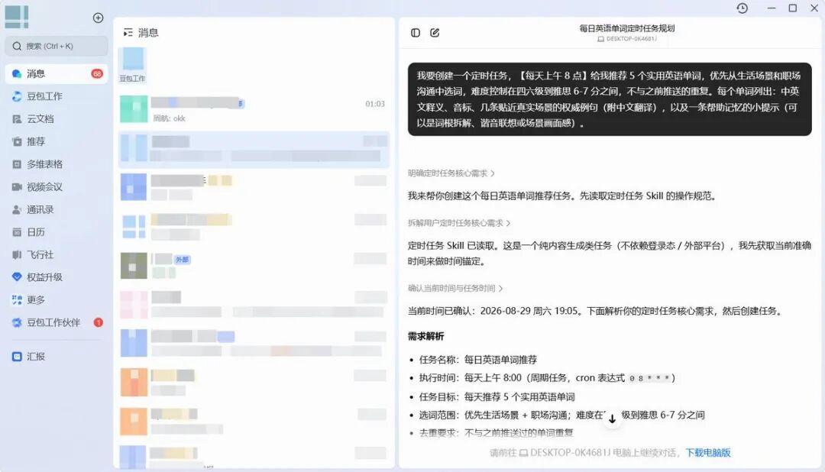Viewport: 825px width, 472px height.
Task: Click the 权益升级 diamond icon
Action: tap(17, 277)
